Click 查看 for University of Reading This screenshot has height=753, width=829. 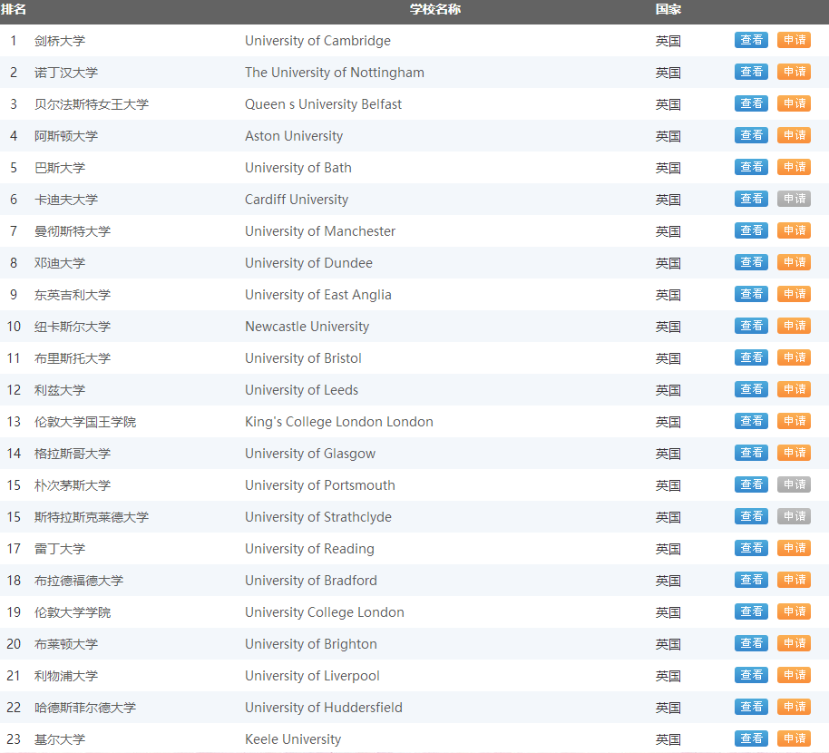[x=751, y=548]
